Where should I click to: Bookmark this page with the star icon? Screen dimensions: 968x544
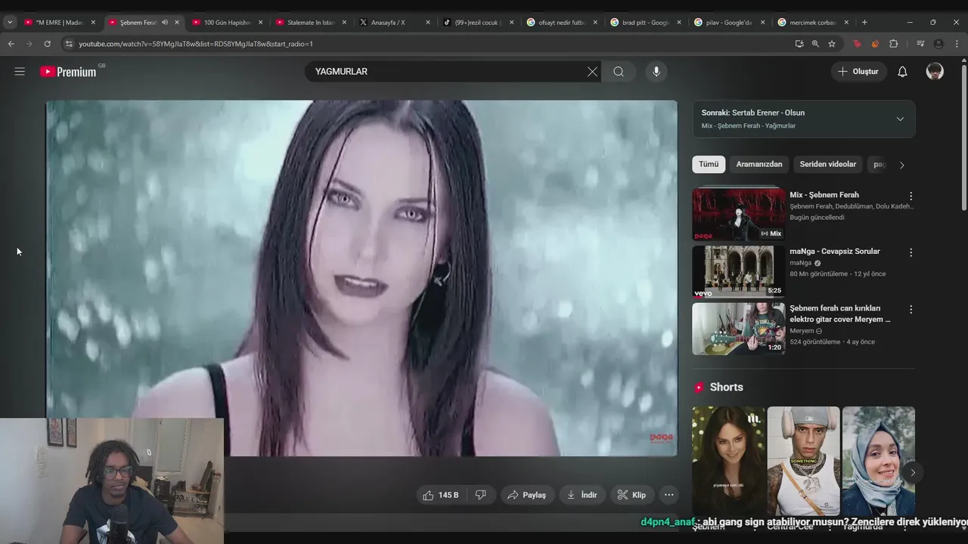pos(832,44)
